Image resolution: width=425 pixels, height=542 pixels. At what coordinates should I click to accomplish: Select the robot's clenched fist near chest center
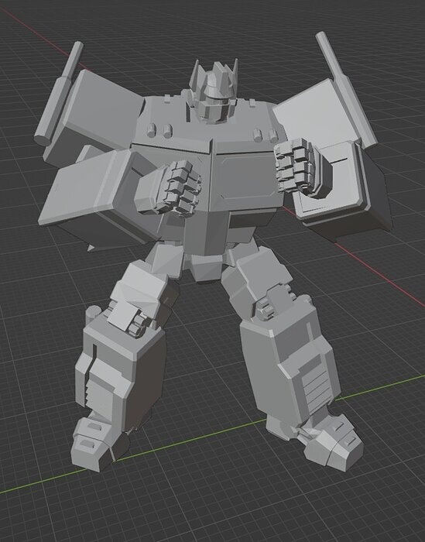point(168,187)
